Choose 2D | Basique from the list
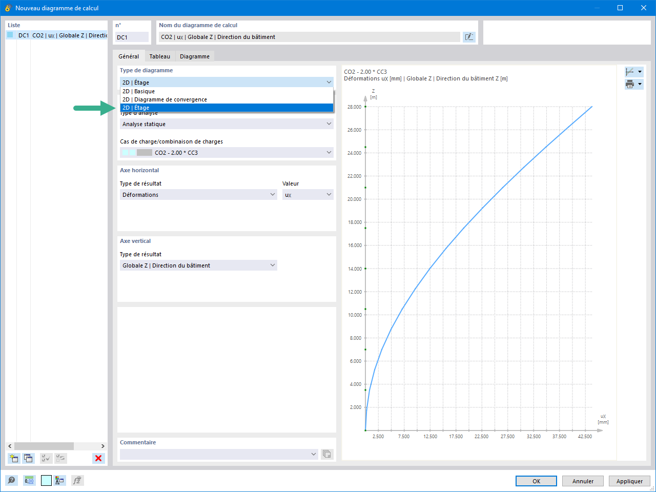The image size is (656, 492). (227, 91)
